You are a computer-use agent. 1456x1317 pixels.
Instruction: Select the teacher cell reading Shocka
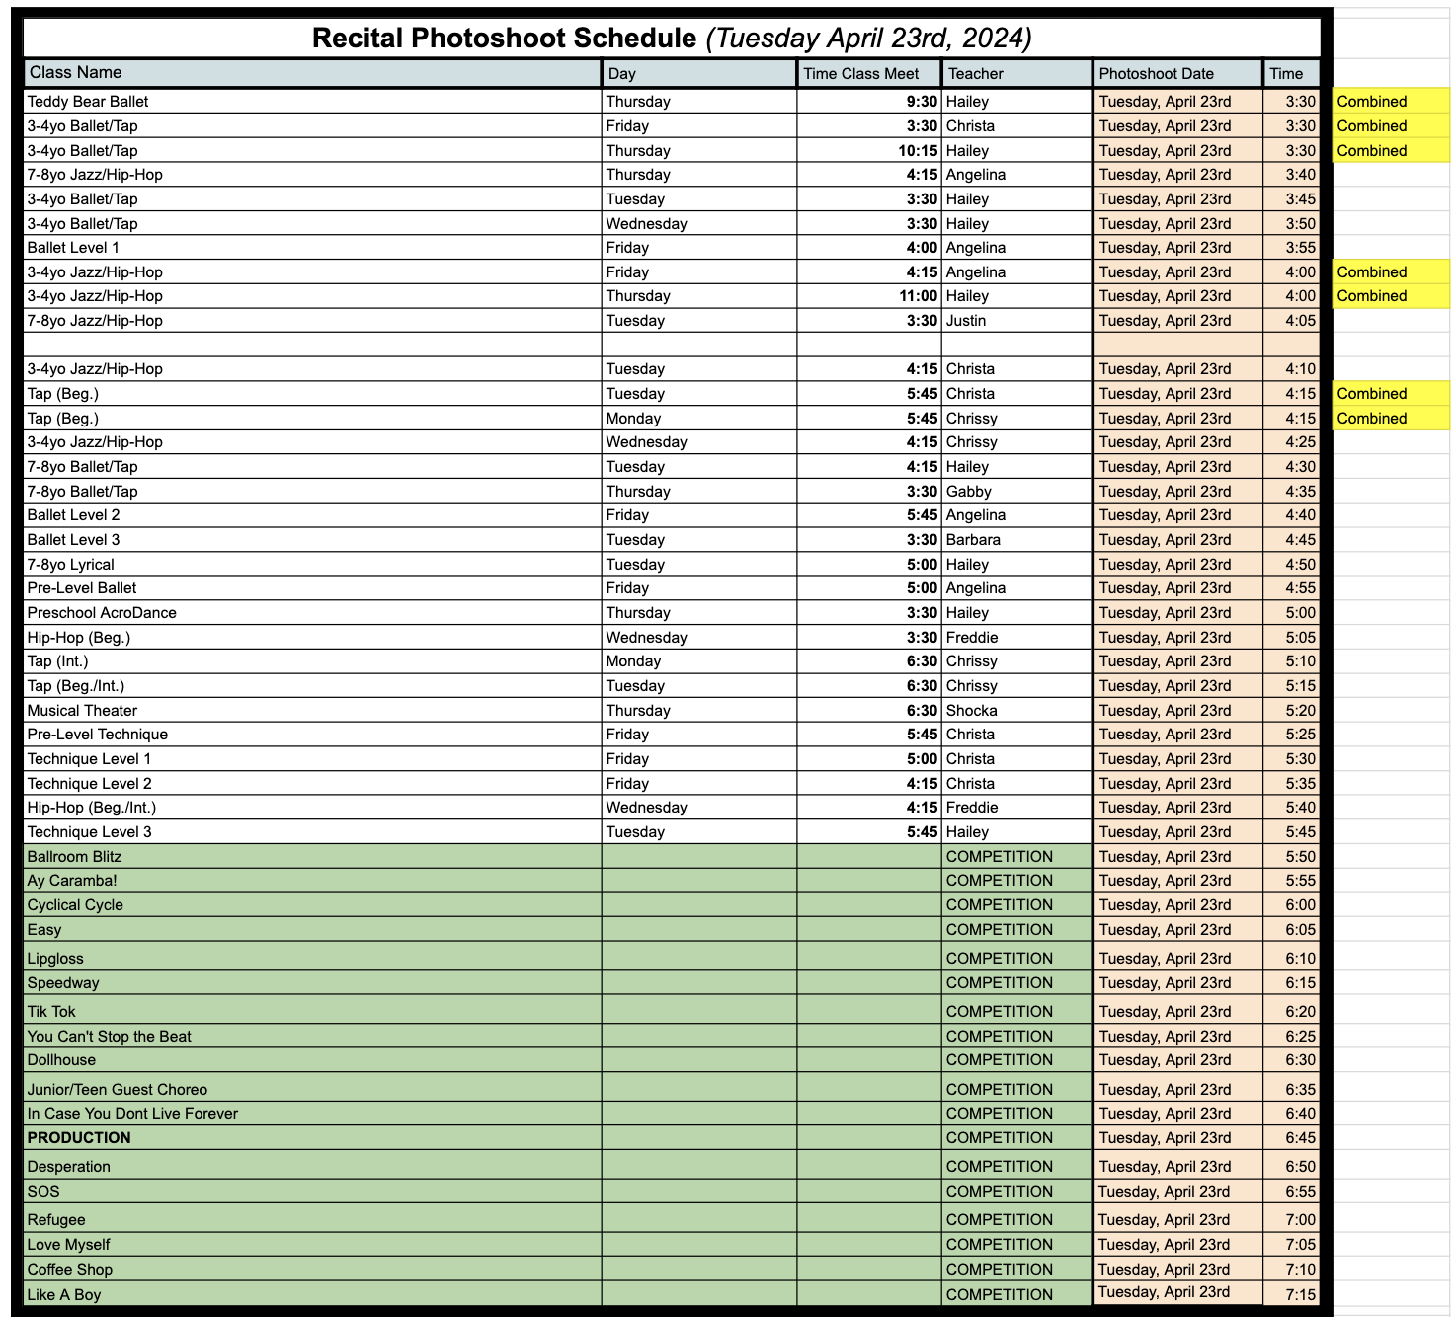pyautogui.click(x=1016, y=711)
